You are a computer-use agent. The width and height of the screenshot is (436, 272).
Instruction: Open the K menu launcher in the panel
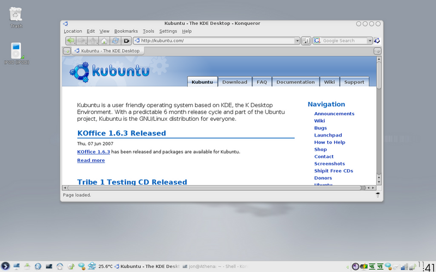pos(5,267)
